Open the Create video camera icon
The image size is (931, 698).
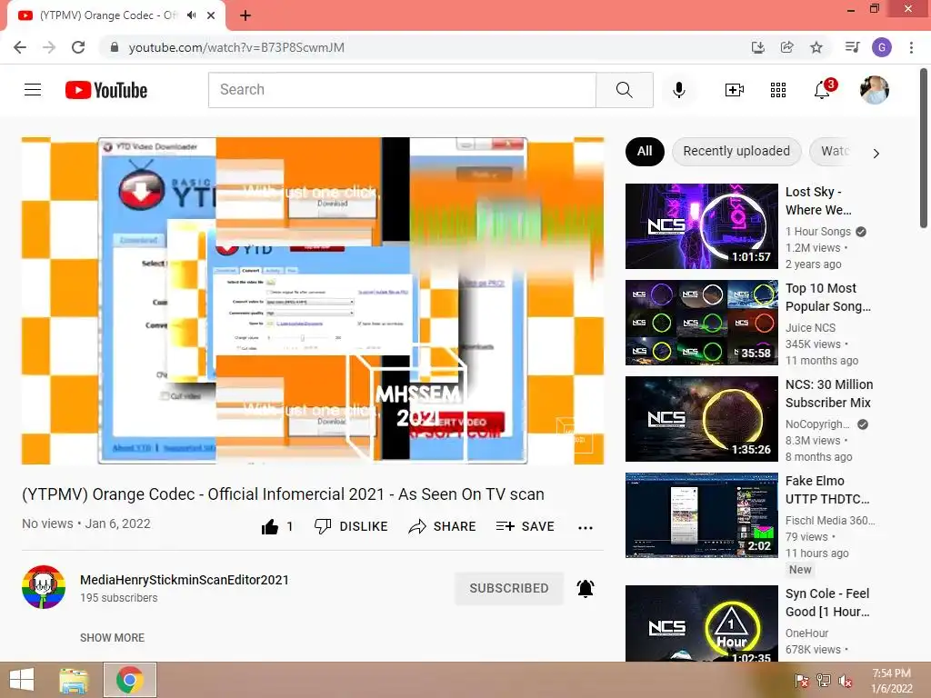tap(735, 90)
